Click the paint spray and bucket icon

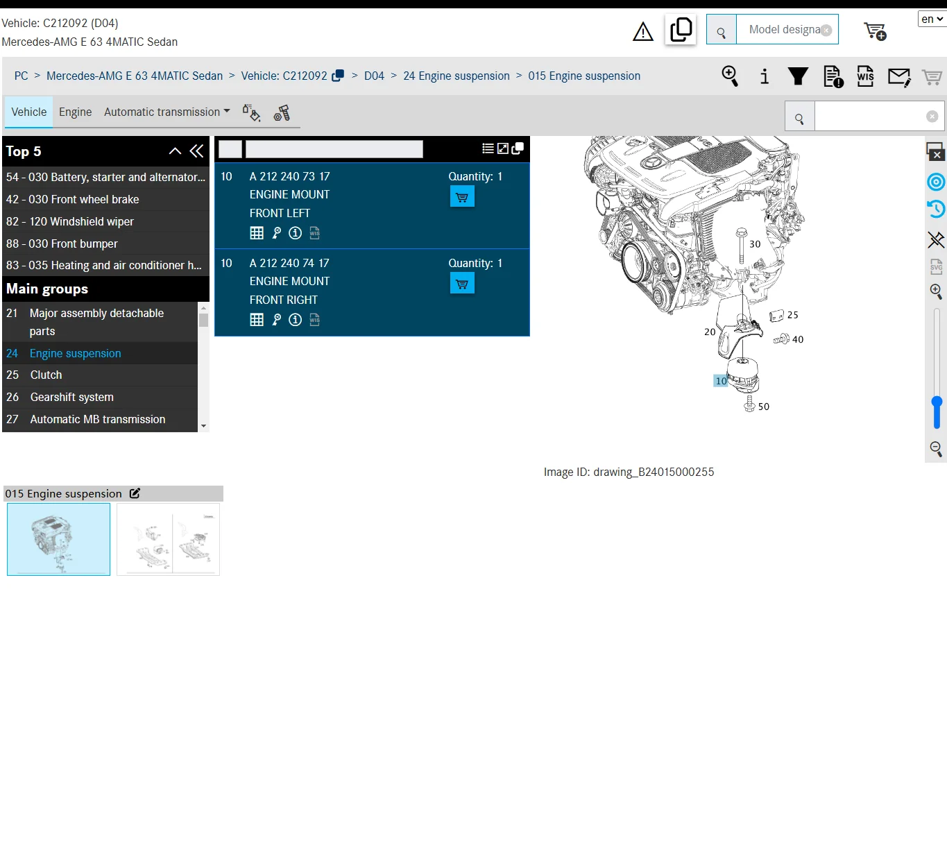tap(251, 112)
